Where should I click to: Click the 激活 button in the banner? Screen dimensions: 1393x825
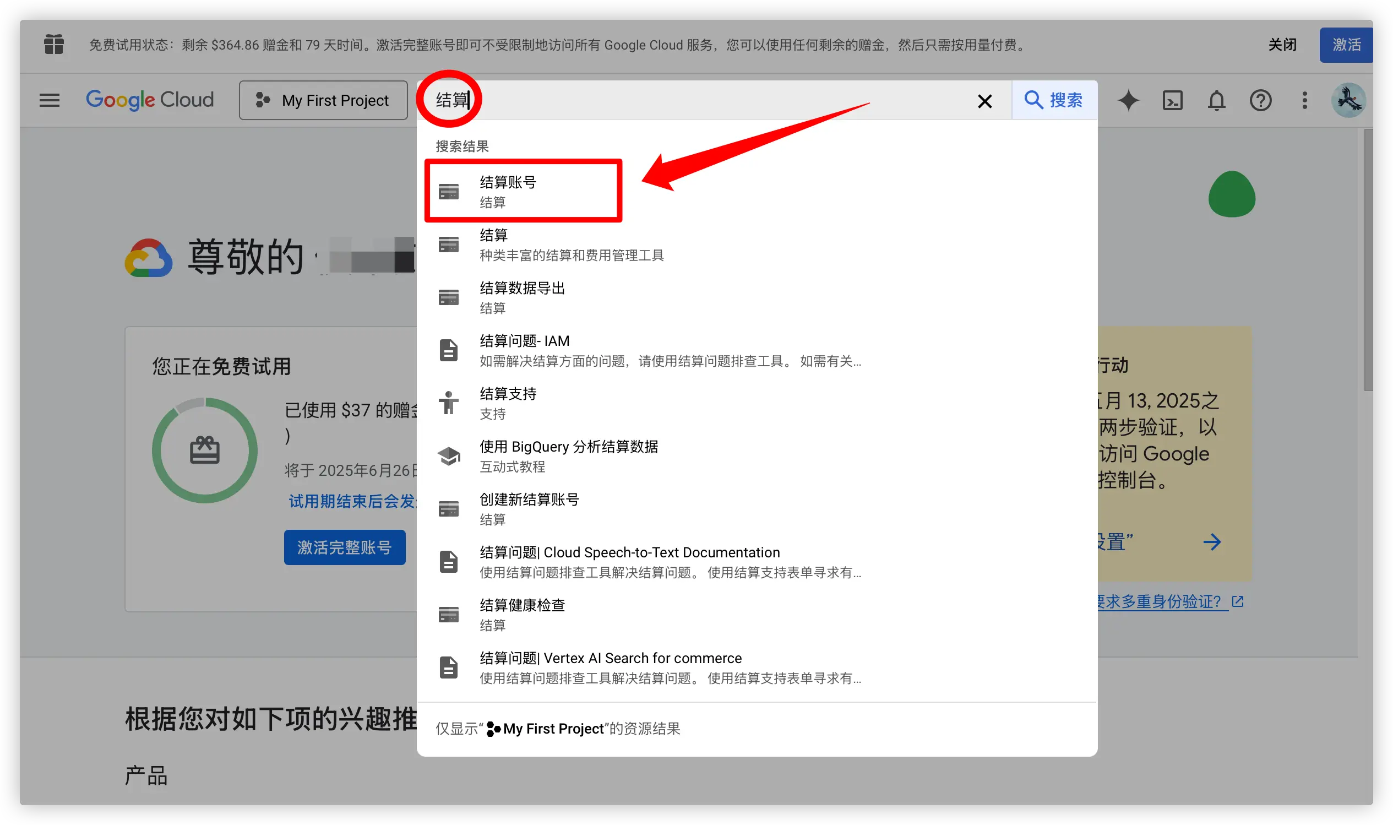[1346, 45]
